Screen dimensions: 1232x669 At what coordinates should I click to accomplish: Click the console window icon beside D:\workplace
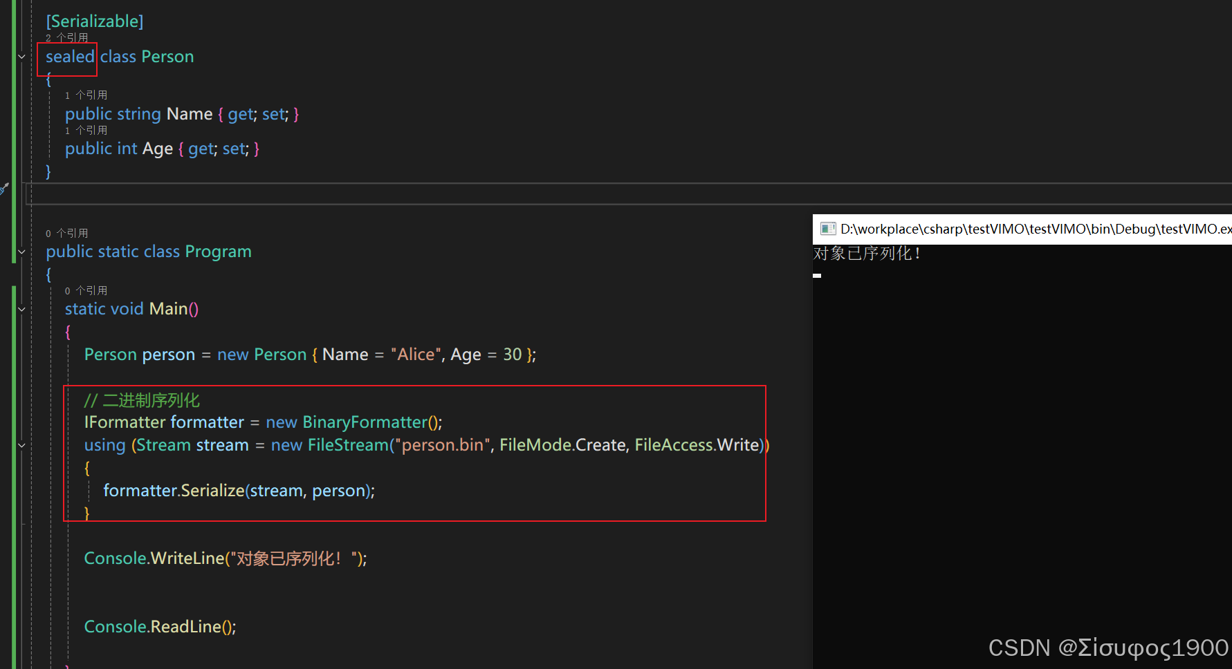(827, 229)
